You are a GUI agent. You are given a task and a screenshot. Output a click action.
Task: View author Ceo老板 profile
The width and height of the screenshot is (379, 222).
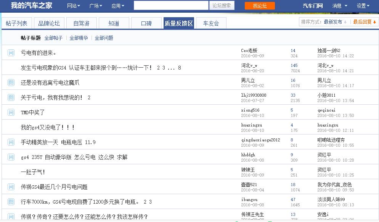(x=249, y=50)
